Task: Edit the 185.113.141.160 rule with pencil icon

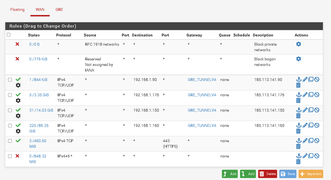Action: [305, 125]
